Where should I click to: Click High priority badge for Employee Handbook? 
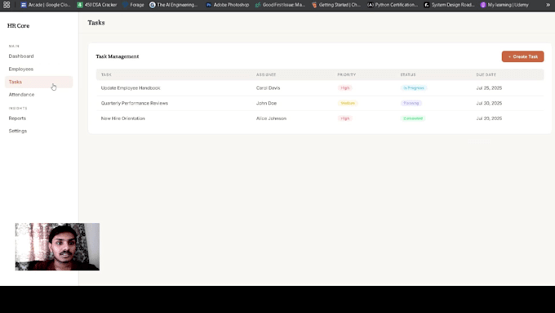345,88
